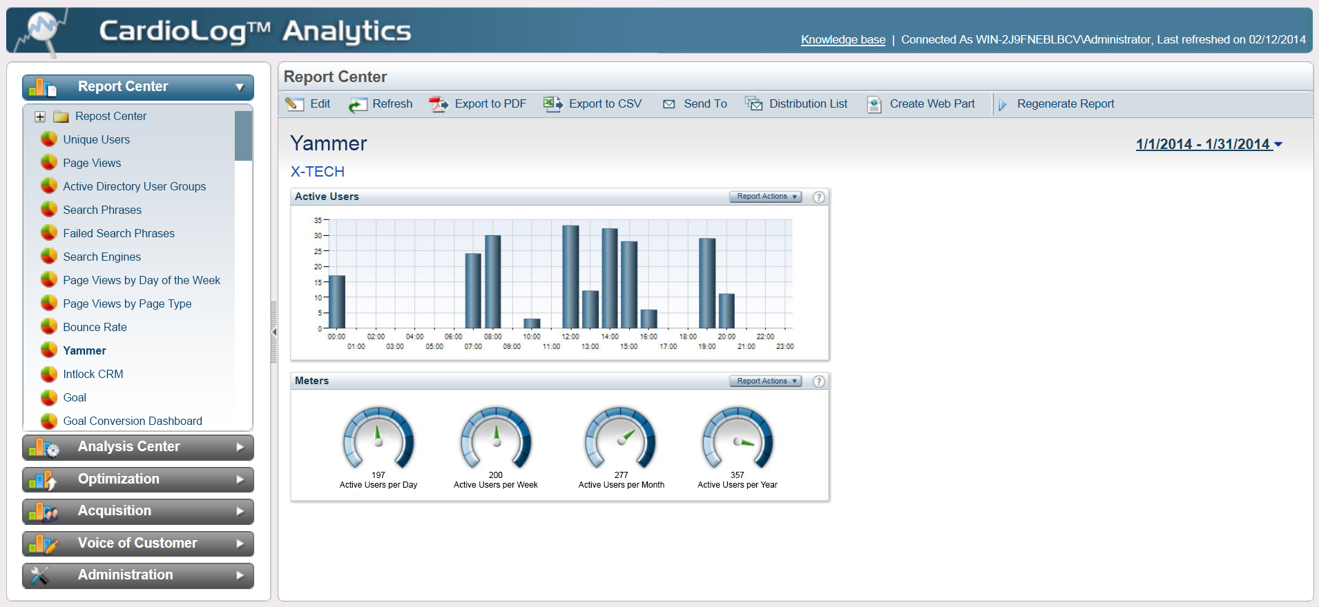This screenshot has height=607, width=1319.
Task: Open the date range dropdown 1/1/2014 - 1/31/2014
Action: click(x=1209, y=144)
